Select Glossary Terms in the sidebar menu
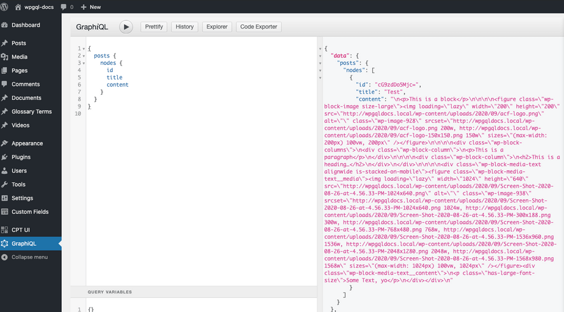 (x=32, y=111)
